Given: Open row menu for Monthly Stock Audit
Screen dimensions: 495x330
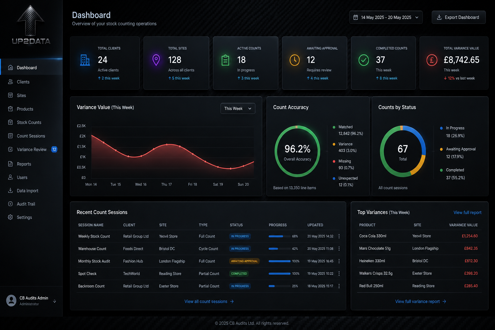Looking at the screenshot, I should click(339, 261).
